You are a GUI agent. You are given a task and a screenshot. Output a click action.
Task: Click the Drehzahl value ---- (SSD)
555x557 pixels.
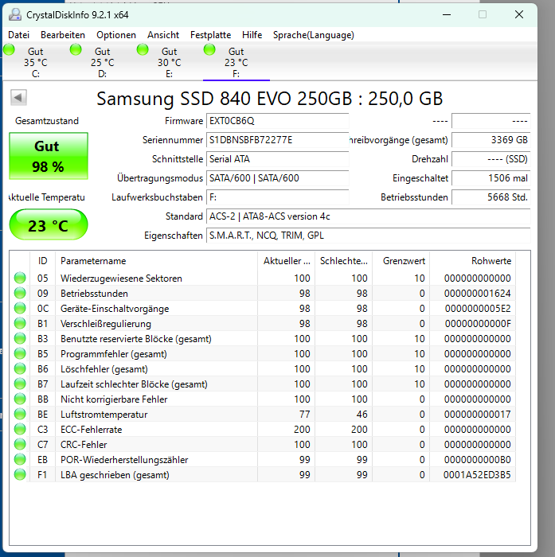point(491,159)
